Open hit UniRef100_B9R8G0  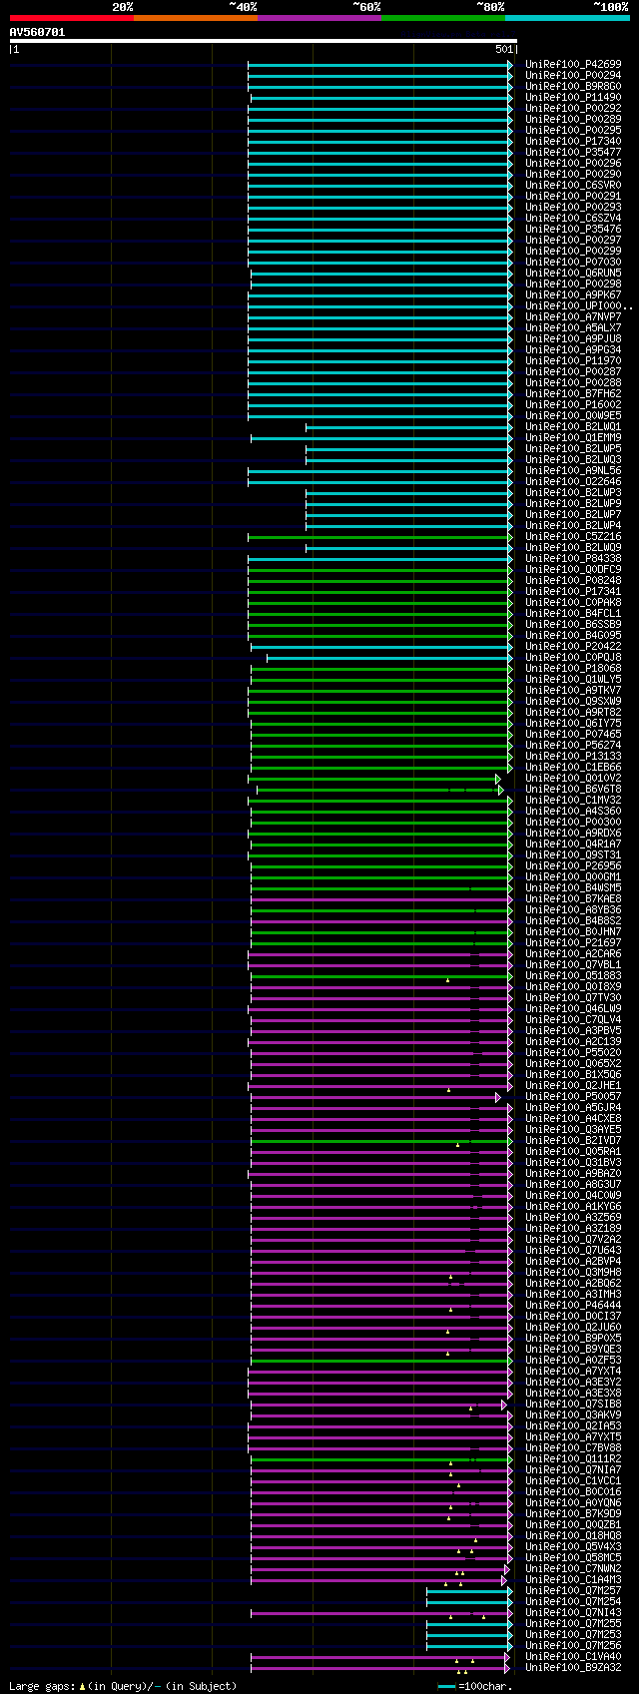point(573,86)
